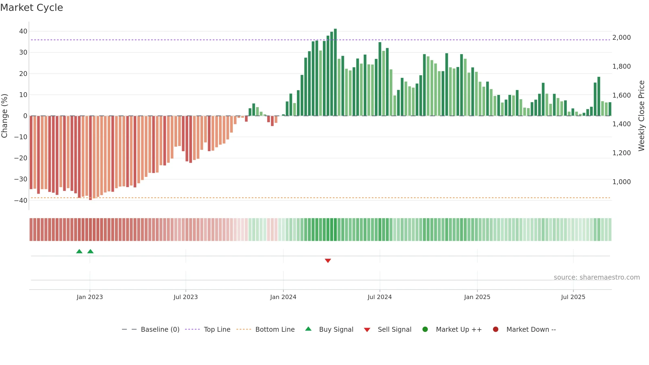Click the orange dotted bottom line on chart
The image size is (649, 365).
click(x=320, y=198)
